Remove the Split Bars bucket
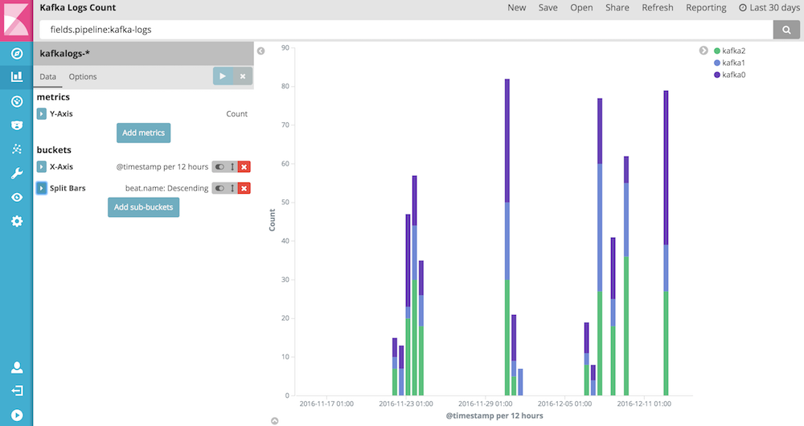Viewport: 804px width, 426px height. (244, 188)
